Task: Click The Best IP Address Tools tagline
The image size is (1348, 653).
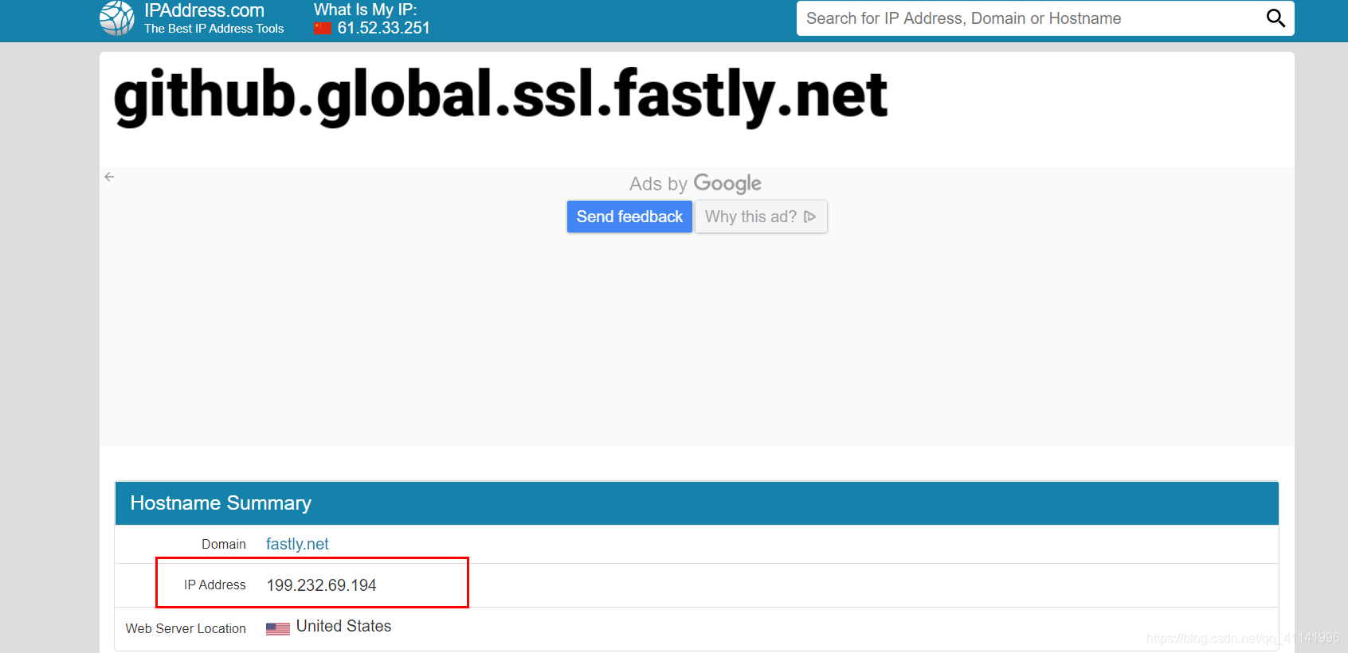Action: [214, 29]
